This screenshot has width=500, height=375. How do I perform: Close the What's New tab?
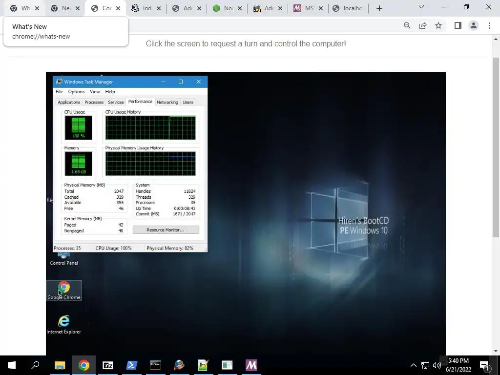tap(37, 8)
